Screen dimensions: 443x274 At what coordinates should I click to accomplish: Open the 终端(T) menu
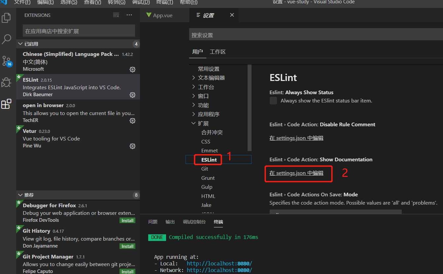coord(165,2)
